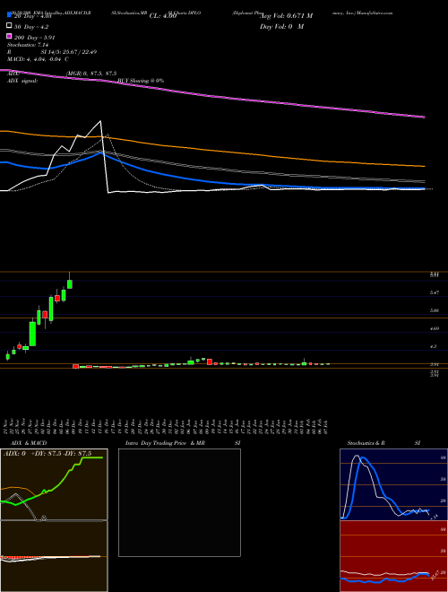Click the 5.47 price axis label
Viewport: 448px width, 592px height.
(435, 292)
